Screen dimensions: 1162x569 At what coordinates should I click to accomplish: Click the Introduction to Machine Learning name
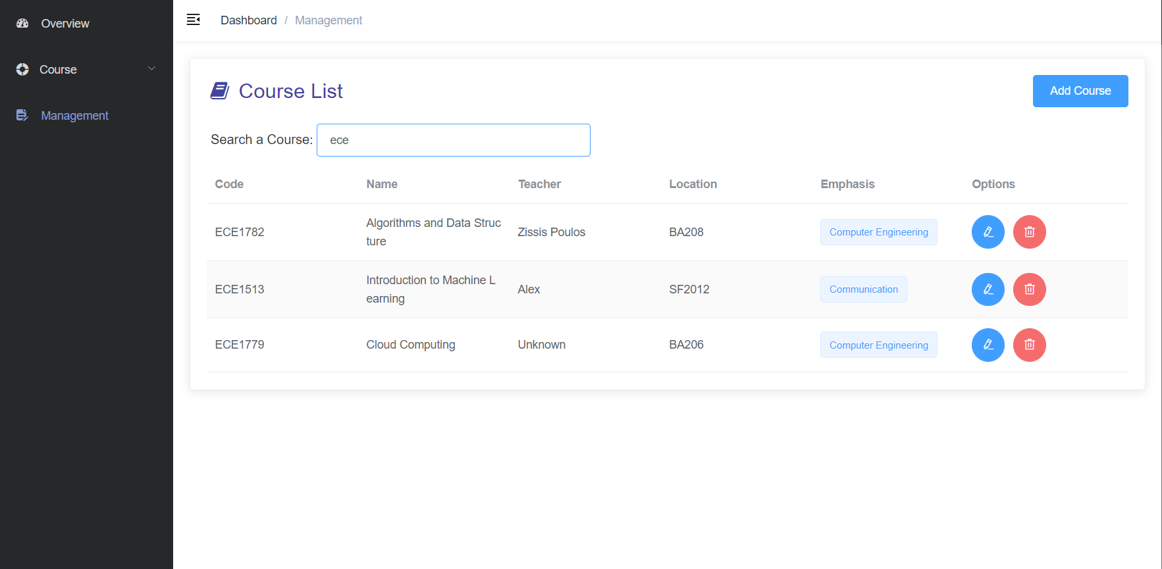(x=431, y=289)
